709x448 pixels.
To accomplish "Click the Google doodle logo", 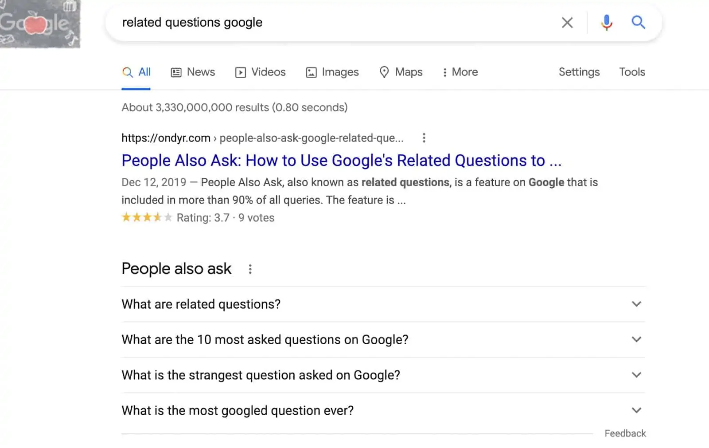I will point(40,24).
